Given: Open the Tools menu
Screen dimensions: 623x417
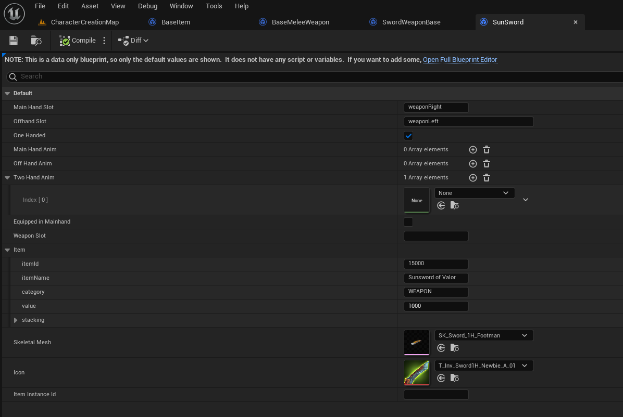Looking at the screenshot, I should 214,6.
